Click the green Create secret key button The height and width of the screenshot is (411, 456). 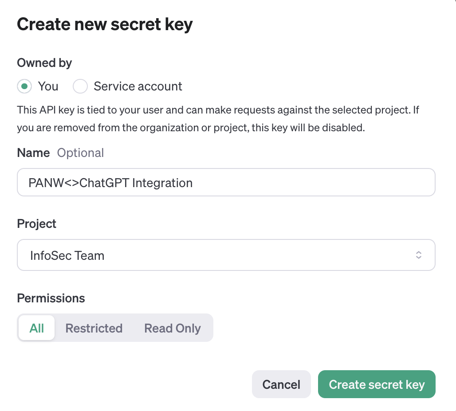coord(377,384)
